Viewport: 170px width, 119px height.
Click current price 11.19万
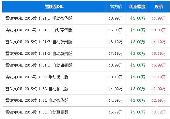(159, 77)
